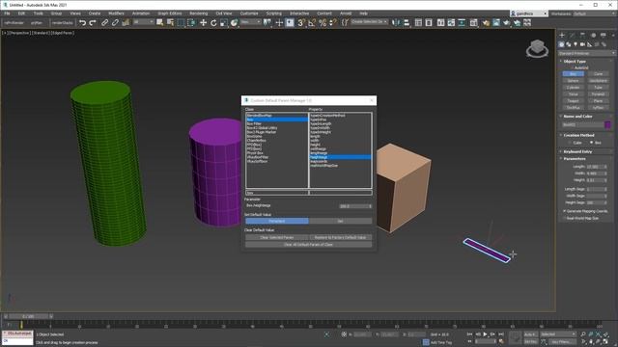
Task: Toggle the Auto Key button
Action: coord(530,334)
